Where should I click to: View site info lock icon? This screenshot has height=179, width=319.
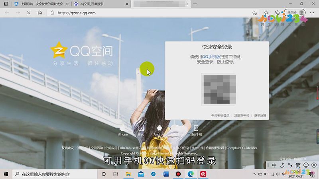pyautogui.click(x=52, y=13)
